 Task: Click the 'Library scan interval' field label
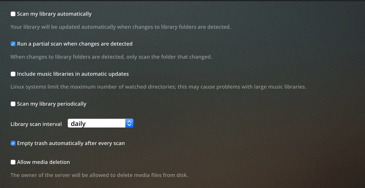[36, 124]
